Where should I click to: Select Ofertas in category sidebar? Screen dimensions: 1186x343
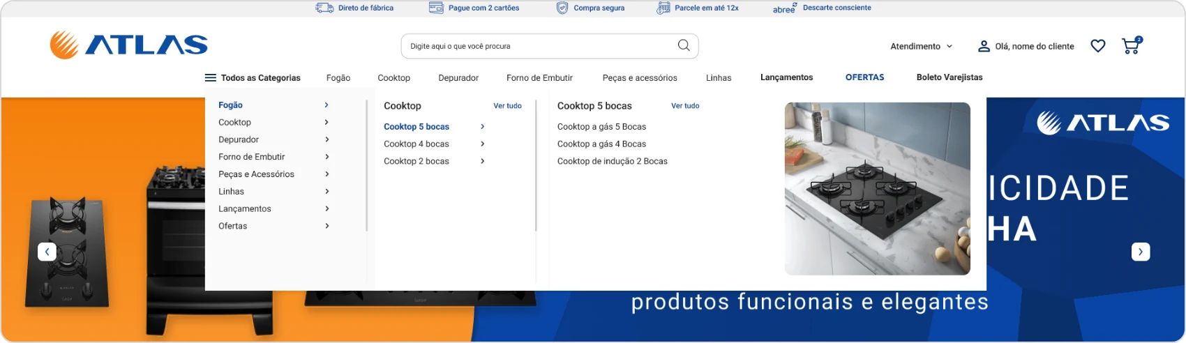tap(232, 226)
